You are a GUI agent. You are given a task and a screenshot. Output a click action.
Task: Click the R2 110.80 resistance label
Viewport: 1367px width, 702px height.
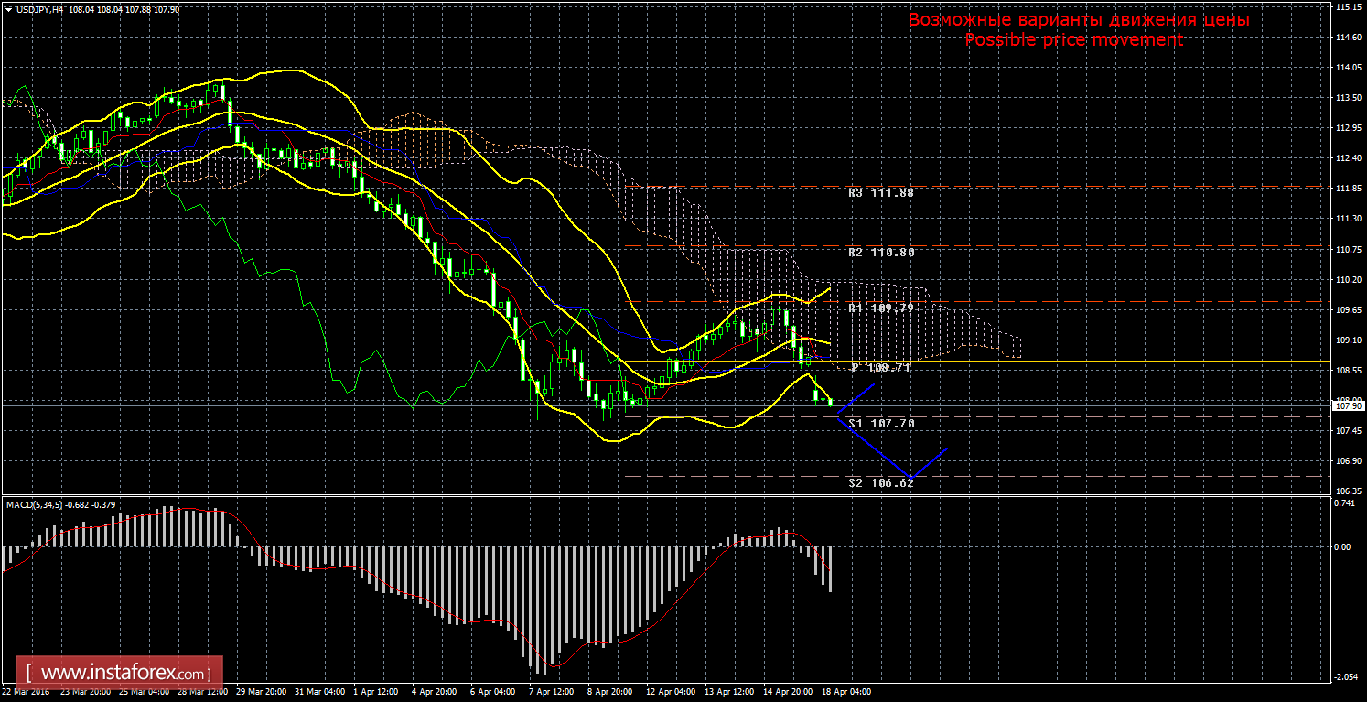881,252
